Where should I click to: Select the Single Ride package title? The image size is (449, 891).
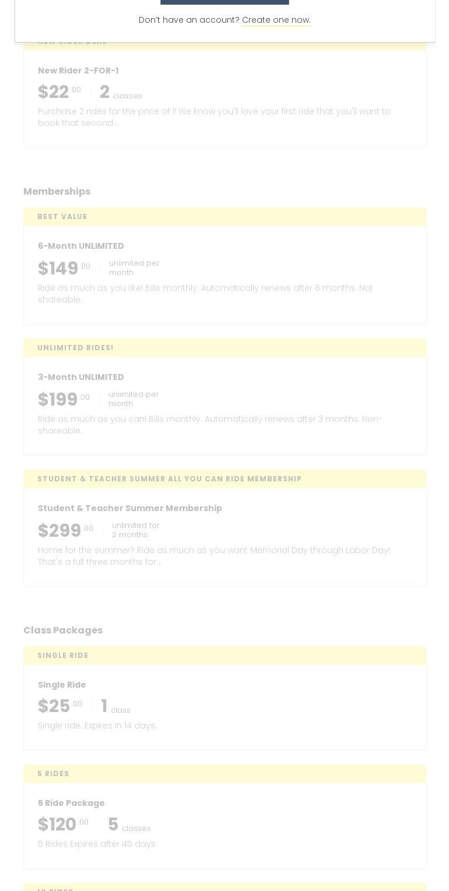pyautogui.click(x=62, y=685)
